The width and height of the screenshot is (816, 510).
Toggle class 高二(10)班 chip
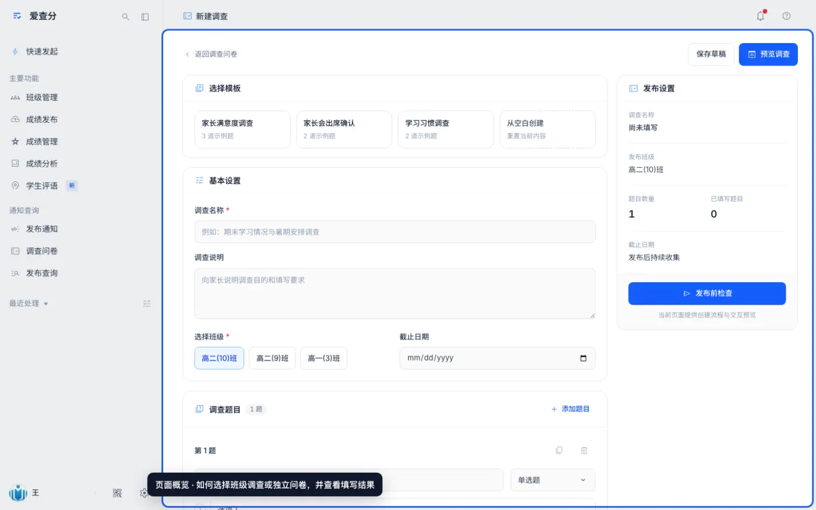[x=219, y=358]
